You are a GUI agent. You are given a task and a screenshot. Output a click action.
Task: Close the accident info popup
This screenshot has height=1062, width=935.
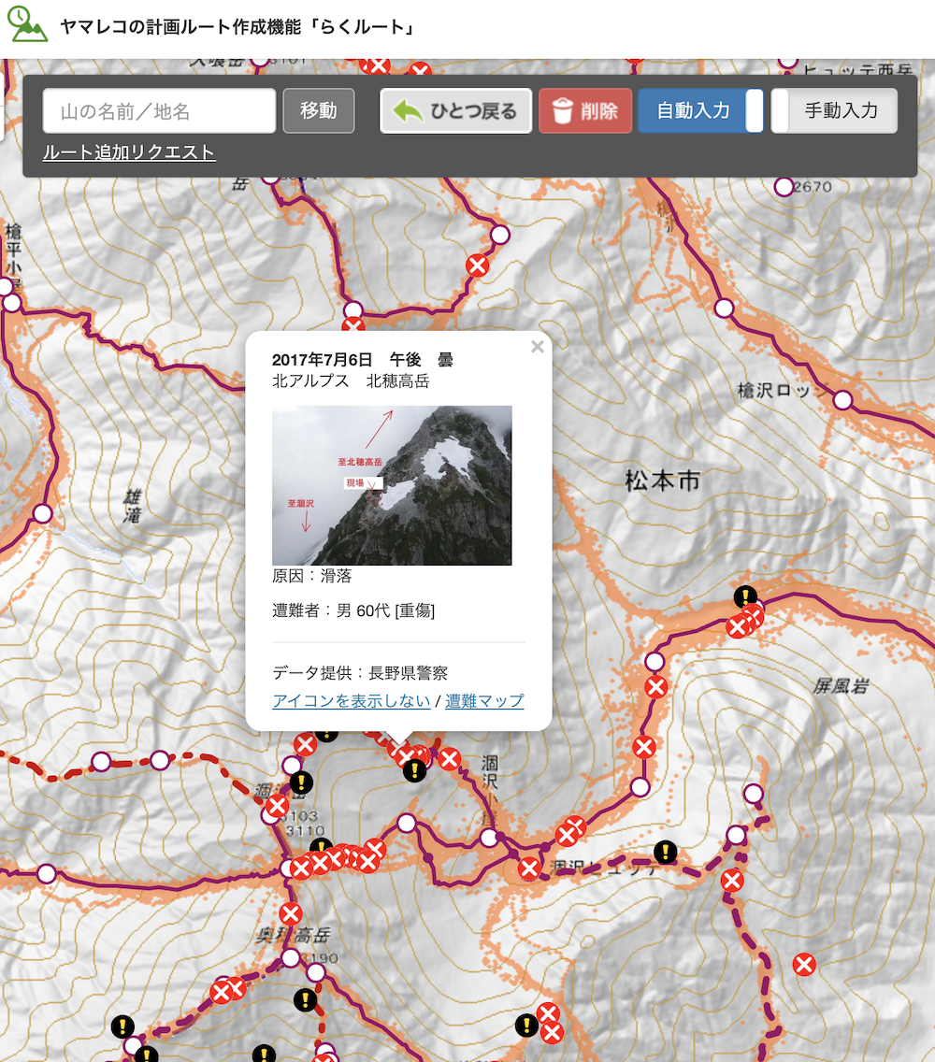(x=538, y=347)
